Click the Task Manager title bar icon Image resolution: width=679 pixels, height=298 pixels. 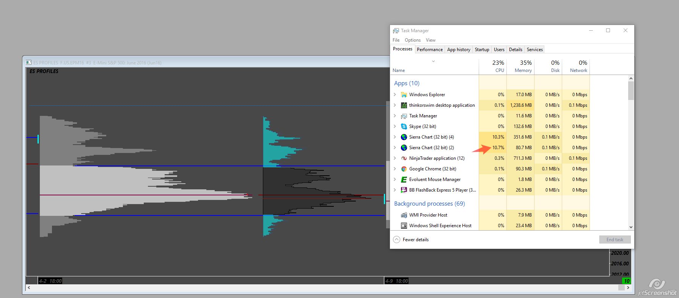(396, 31)
